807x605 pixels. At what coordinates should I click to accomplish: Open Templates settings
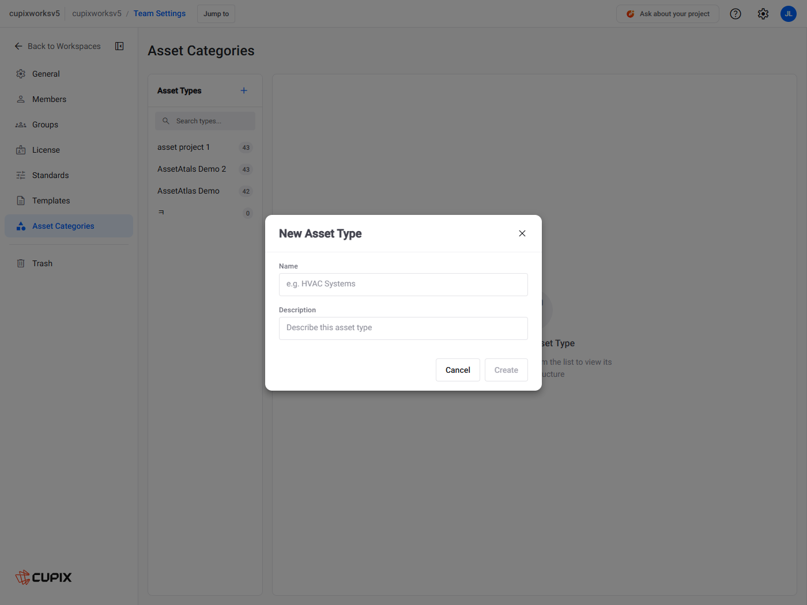(x=69, y=201)
